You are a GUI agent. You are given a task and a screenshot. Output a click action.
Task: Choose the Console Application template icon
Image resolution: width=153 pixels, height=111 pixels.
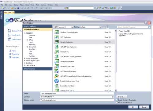pos(57,42)
